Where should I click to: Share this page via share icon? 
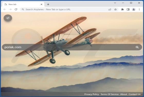click(x=110, y=9)
